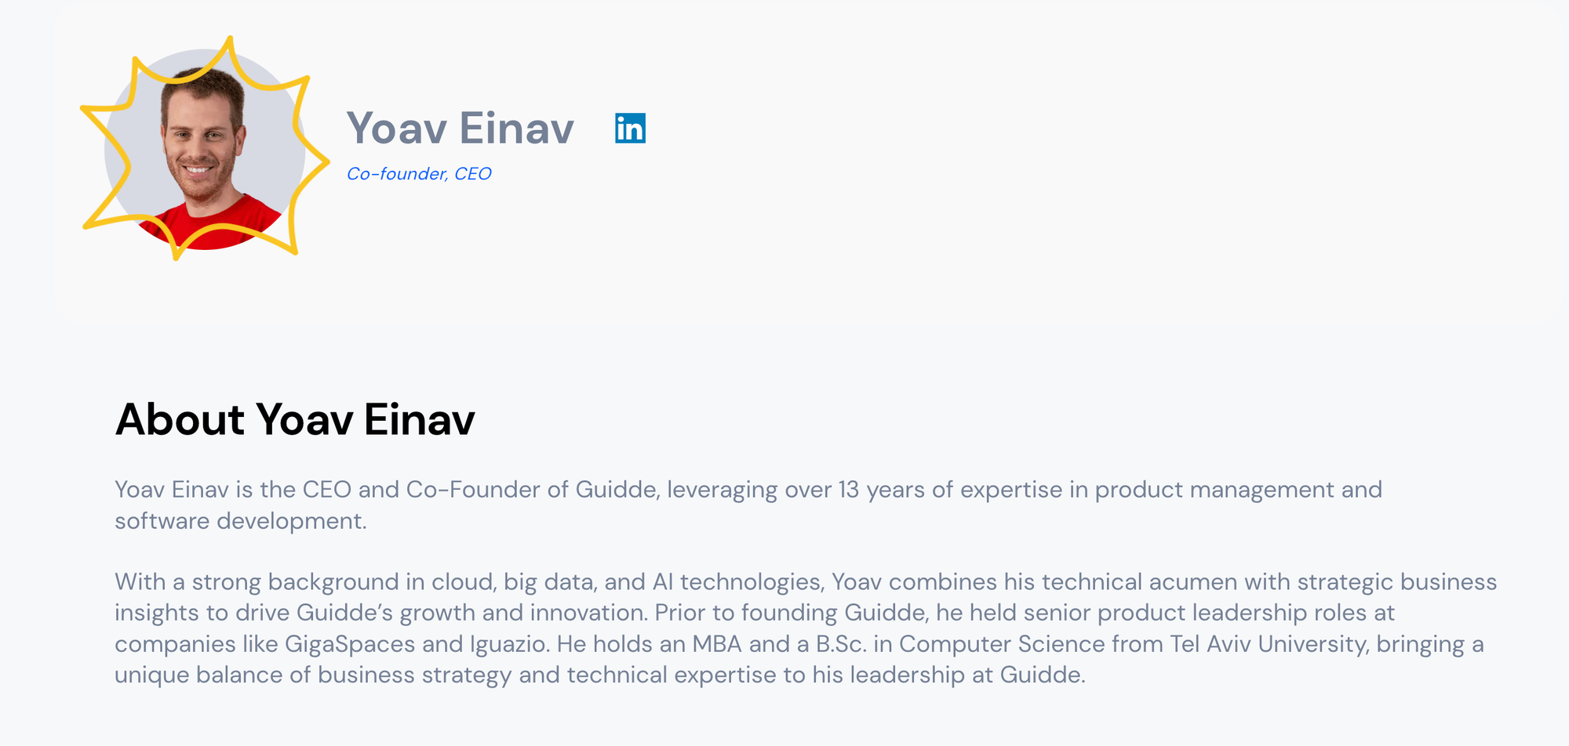The image size is (1569, 746).
Task: Click '13 years' in the first paragraph
Action: pyautogui.click(x=881, y=490)
